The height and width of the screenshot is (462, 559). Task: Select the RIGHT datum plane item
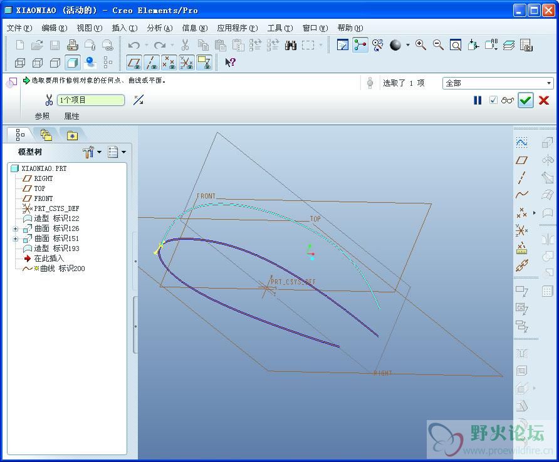point(38,178)
